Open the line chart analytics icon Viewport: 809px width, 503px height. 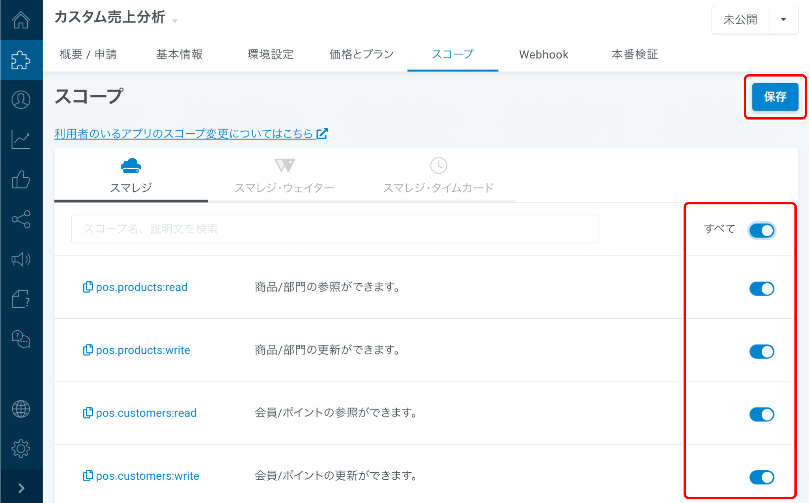[x=21, y=140]
